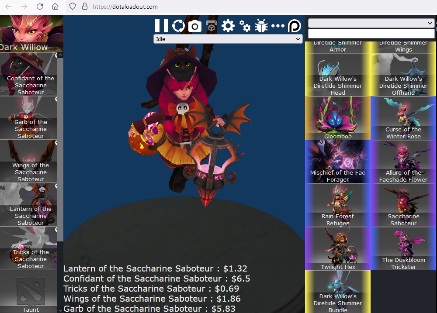Image resolution: width=437 pixels, height=313 pixels.
Task: Click the tracking protection shield icon
Action: [73, 7]
